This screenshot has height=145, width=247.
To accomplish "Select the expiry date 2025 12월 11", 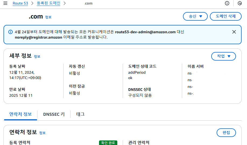I will pos(21,95).
